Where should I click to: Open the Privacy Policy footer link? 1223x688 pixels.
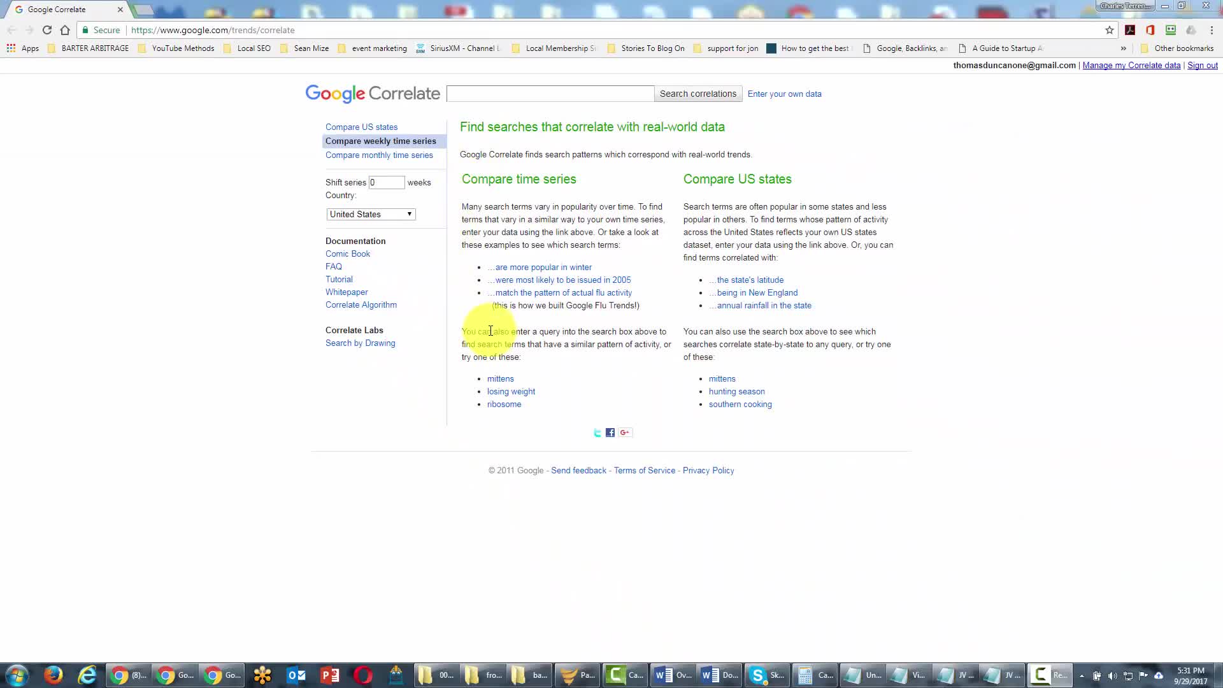708,471
